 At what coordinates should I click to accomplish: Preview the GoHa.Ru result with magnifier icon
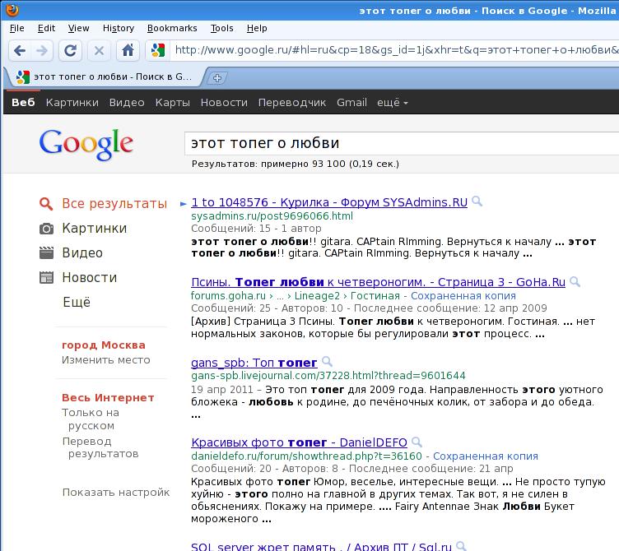point(575,281)
